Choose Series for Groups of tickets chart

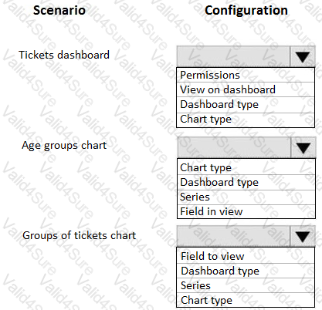coord(246,285)
